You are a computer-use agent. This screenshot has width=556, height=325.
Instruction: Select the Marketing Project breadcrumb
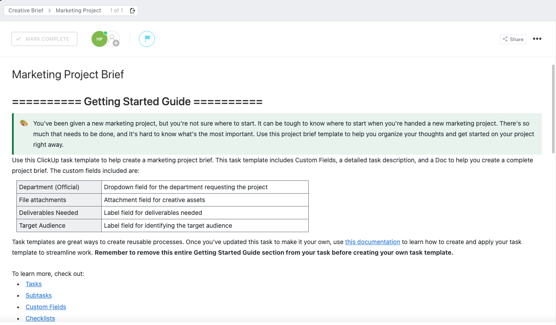(x=78, y=11)
